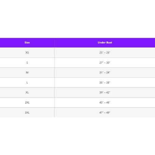Select the 3XL size cell

pyautogui.click(x=27, y=113)
